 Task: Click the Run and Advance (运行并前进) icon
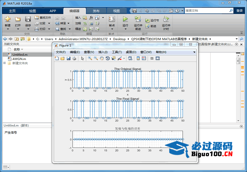138,19
